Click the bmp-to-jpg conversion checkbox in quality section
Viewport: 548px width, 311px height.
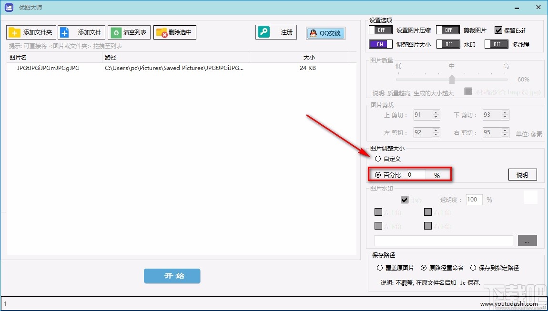tap(468, 91)
